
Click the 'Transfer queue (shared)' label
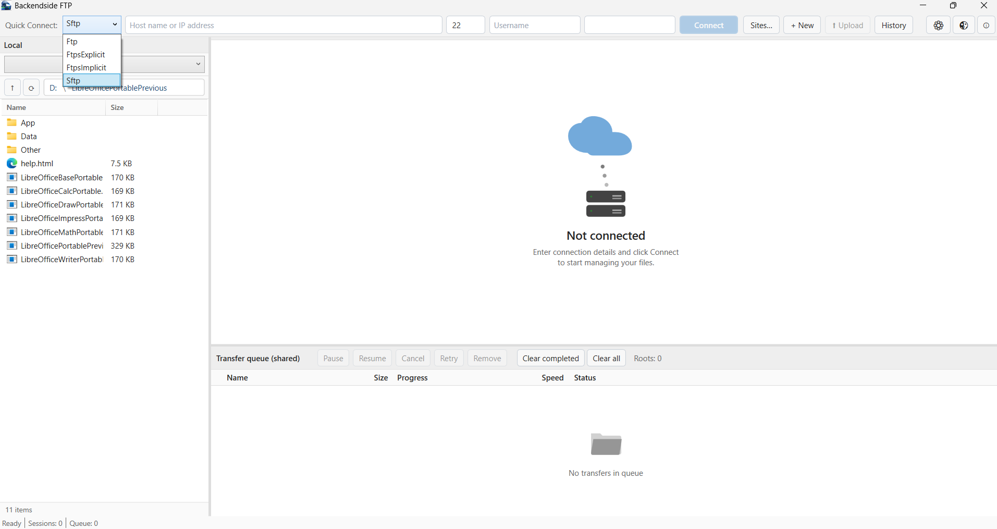[258, 358]
